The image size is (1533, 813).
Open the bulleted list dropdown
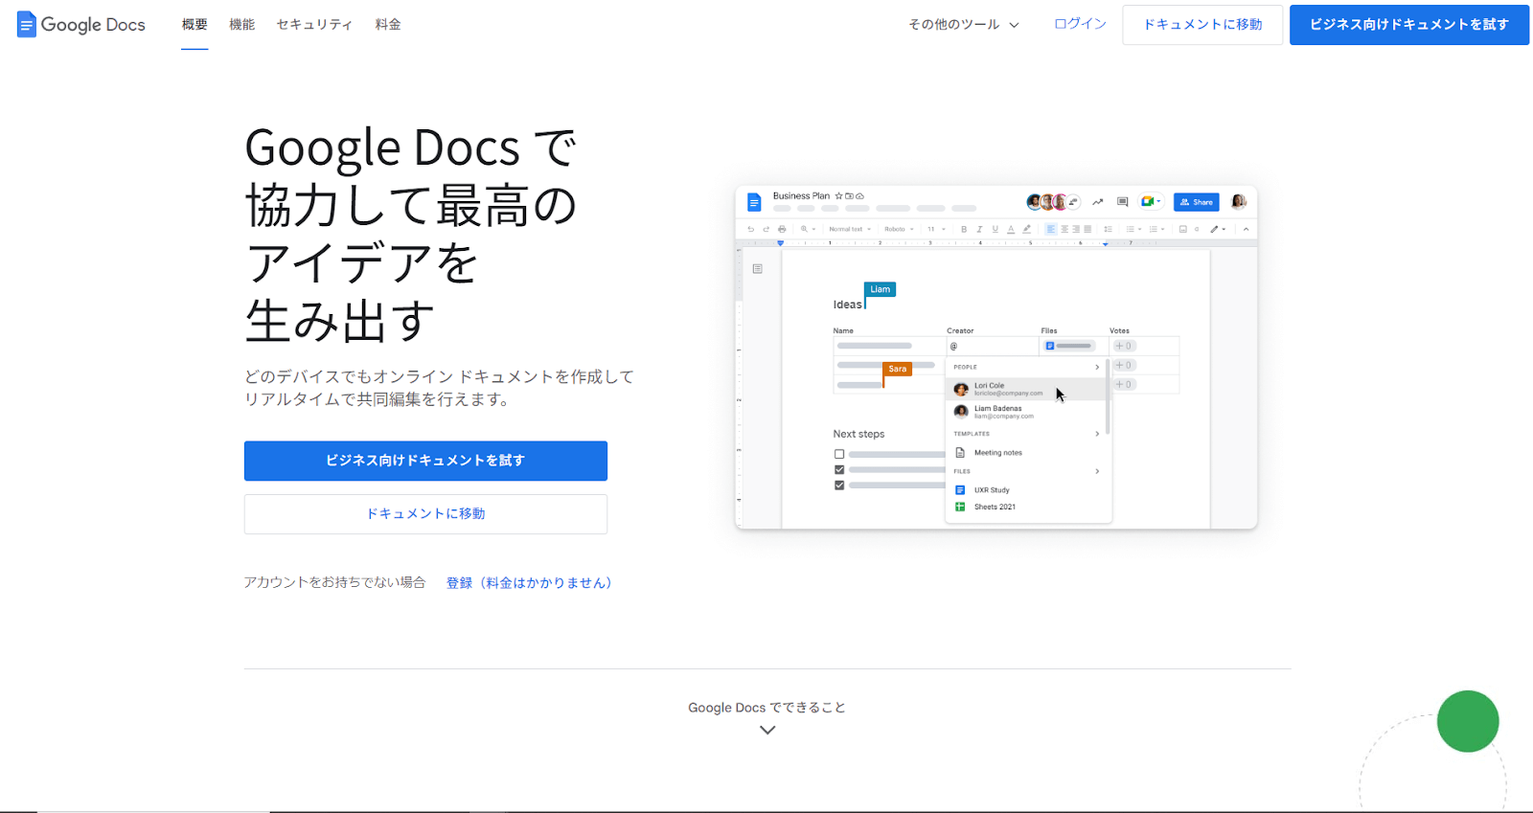[1133, 229]
